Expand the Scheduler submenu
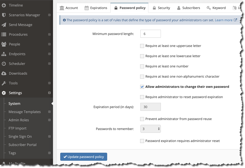 pos(49,64)
